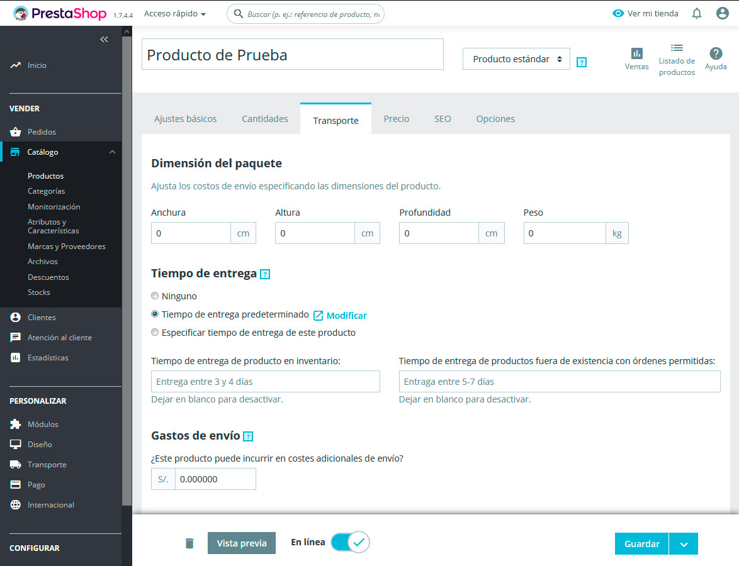The image size is (739, 566).
Task: Open Internacional globe item in sidebar
Action: (x=50, y=505)
